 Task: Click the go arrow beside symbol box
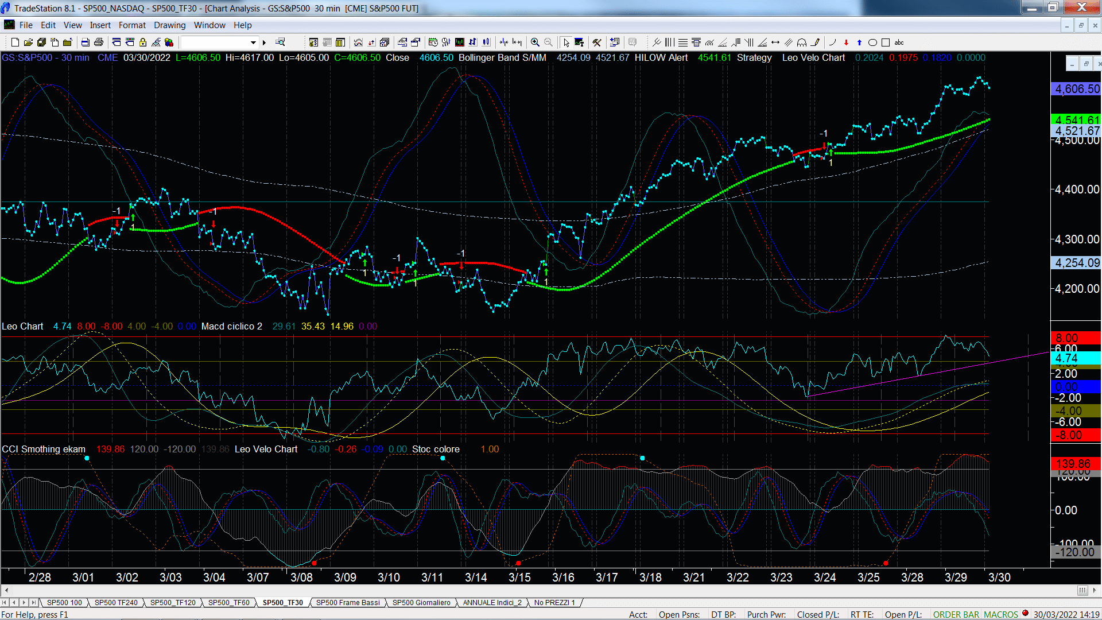[265, 42]
